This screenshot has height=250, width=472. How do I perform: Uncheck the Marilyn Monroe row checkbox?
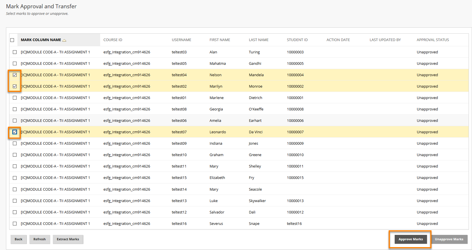tap(15, 86)
